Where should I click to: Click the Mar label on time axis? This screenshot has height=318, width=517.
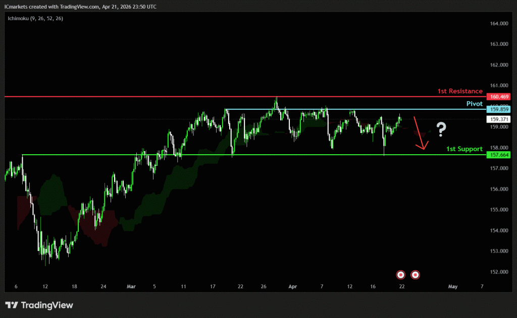pyautogui.click(x=131, y=286)
